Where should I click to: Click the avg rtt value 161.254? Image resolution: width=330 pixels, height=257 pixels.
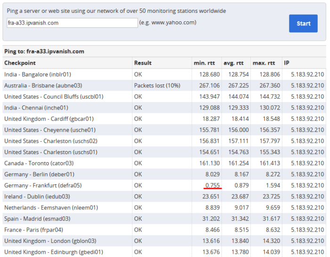click(x=239, y=163)
